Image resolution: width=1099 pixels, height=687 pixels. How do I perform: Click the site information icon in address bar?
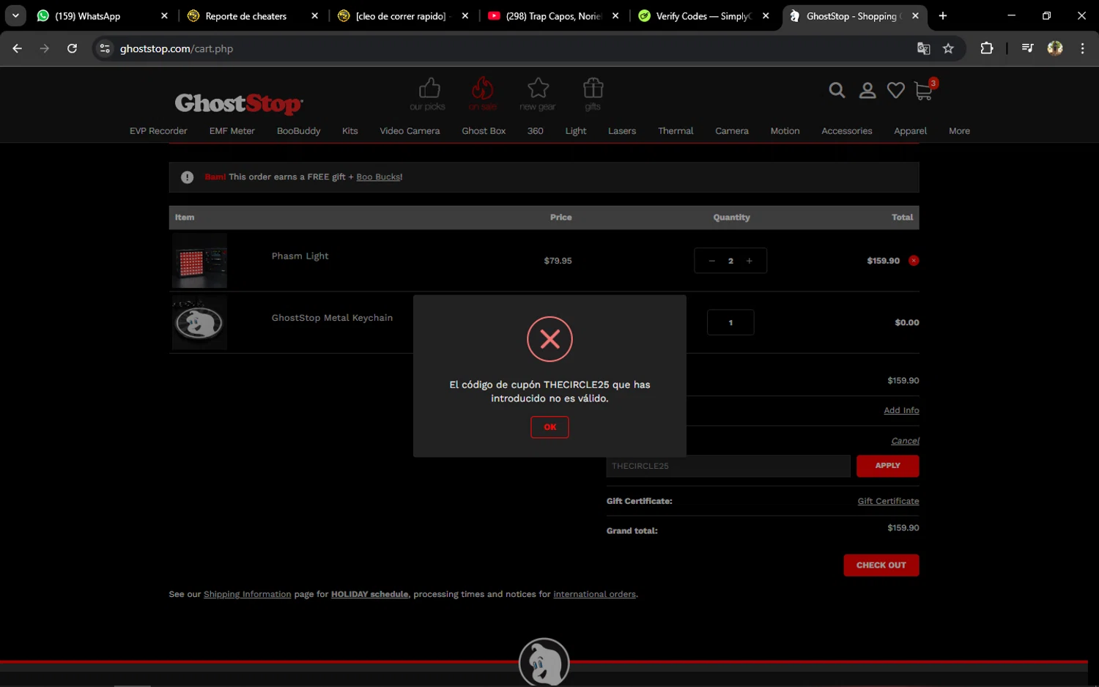pos(105,48)
